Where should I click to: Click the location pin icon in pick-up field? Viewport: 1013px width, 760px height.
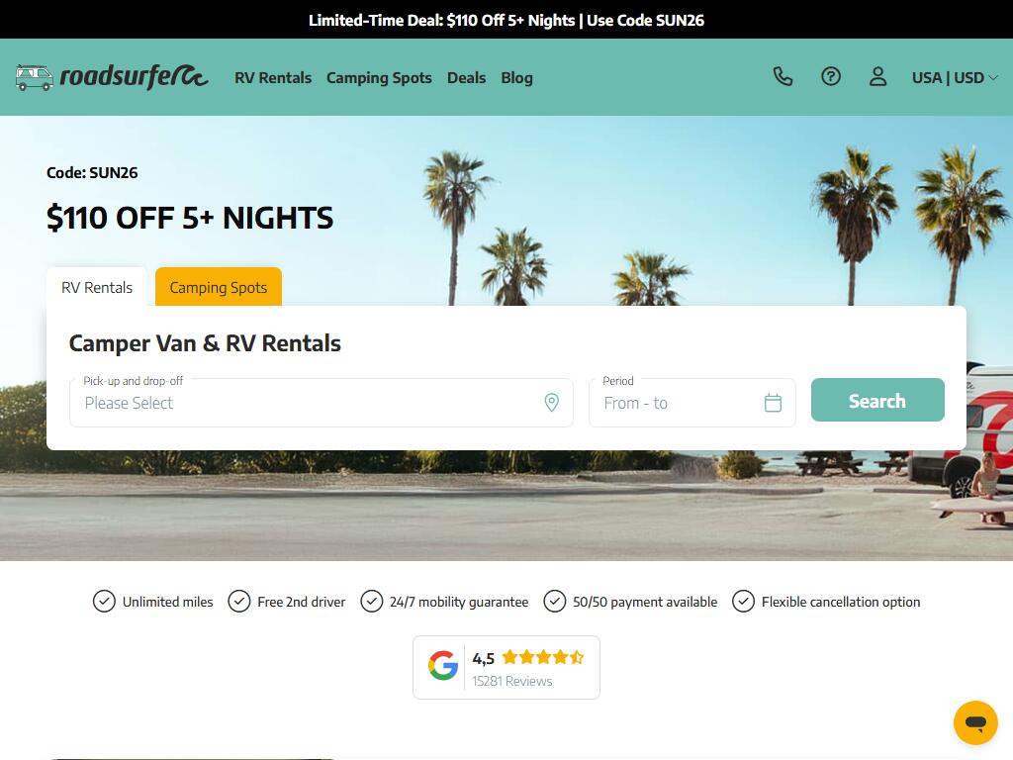coord(551,403)
